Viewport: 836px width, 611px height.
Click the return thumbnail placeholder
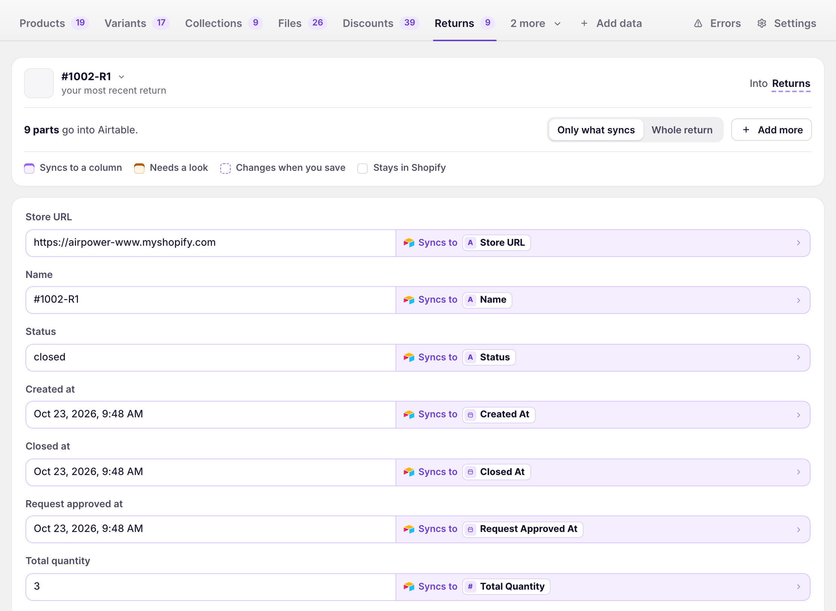tap(39, 83)
